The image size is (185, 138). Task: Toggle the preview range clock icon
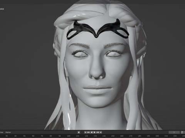[x=182, y=132]
